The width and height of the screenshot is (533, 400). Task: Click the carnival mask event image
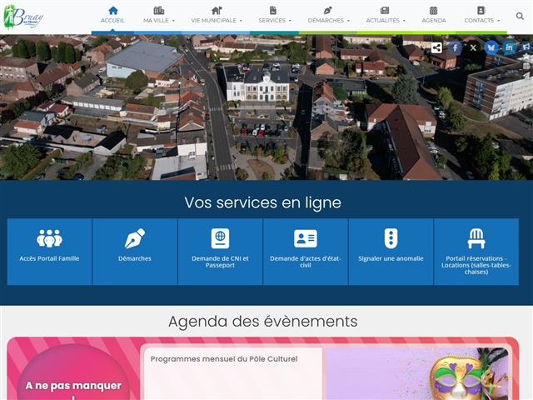click(x=417, y=374)
